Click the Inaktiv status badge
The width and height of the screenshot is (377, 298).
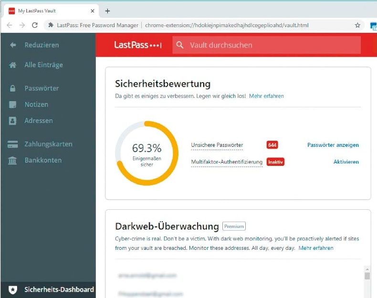[275, 162]
